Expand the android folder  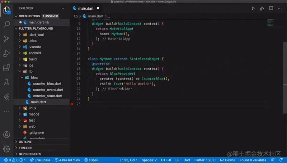pyautogui.click(x=42, y=53)
